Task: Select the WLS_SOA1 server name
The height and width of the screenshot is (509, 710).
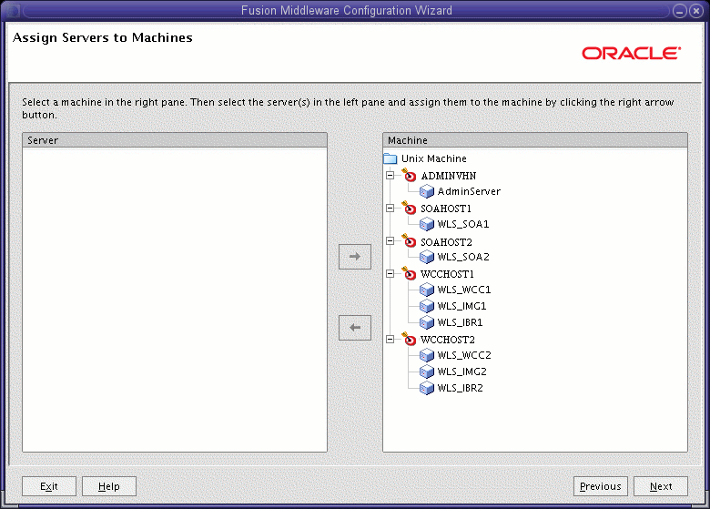Action: [x=462, y=224]
